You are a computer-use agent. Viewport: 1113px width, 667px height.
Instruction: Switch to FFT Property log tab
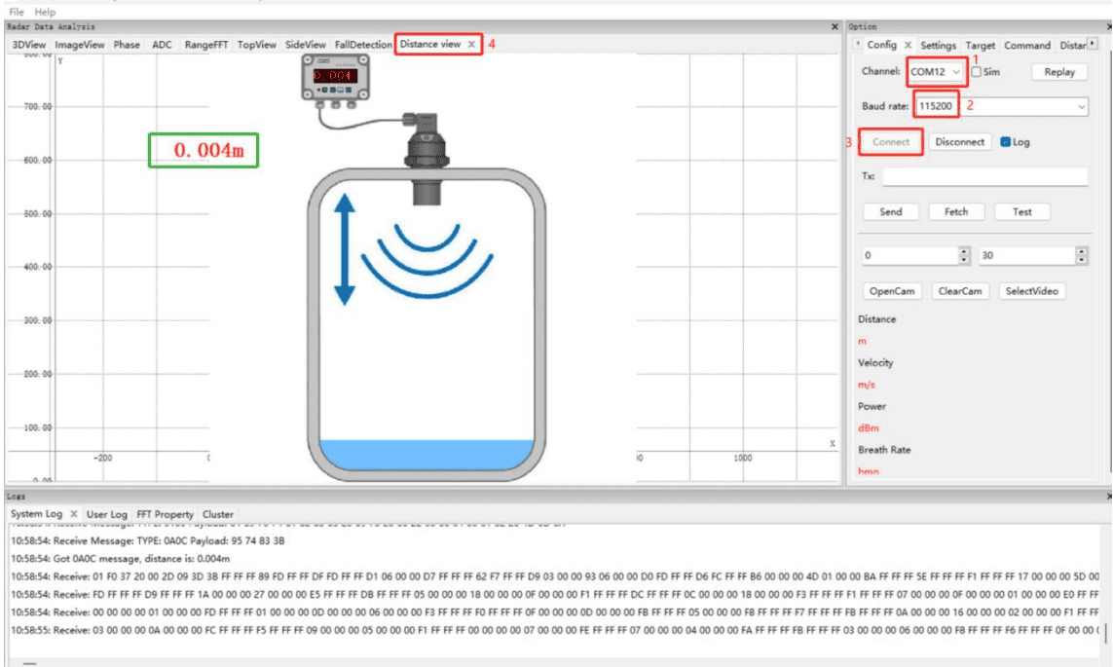pos(165,514)
